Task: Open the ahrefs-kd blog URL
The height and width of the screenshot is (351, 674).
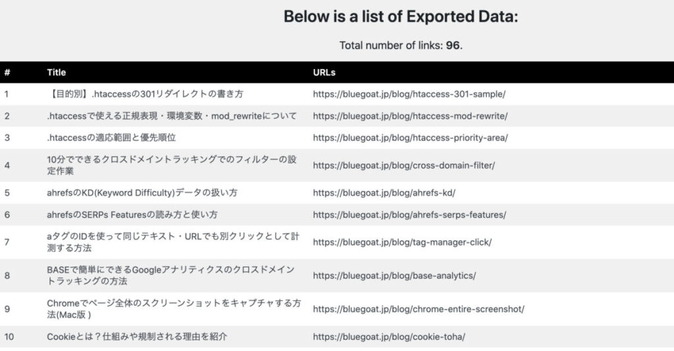Action: point(384,193)
